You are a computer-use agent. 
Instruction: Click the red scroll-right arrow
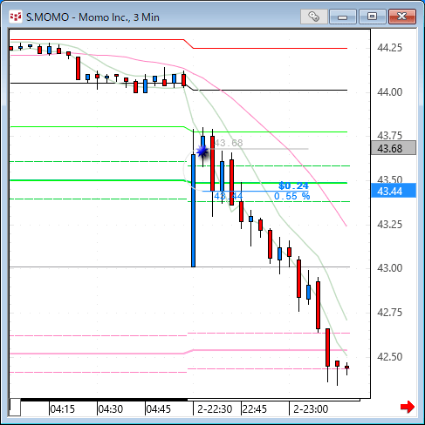coord(408,407)
